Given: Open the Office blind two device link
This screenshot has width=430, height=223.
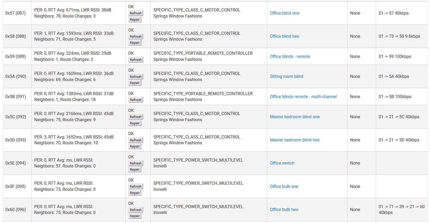Looking at the screenshot, I should pos(284,36).
